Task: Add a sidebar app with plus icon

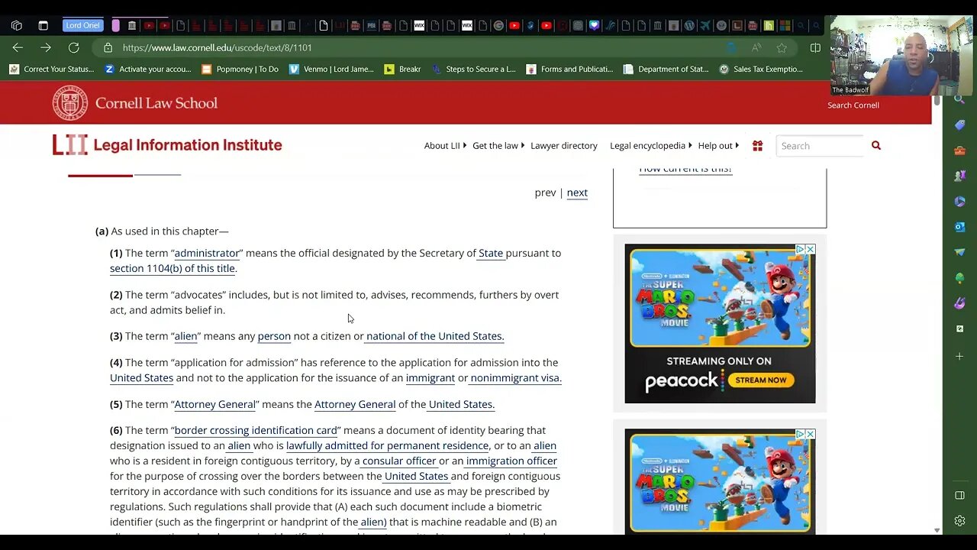Action: (x=959, y=356)
